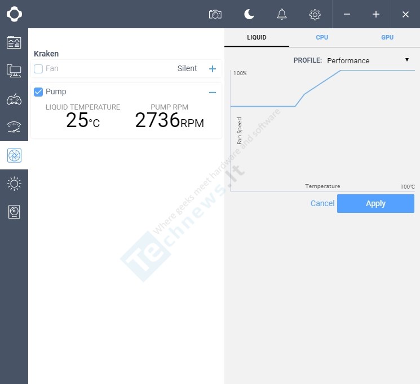Enlarge window with plus button
420x384 pixels.
click(376, 14)
